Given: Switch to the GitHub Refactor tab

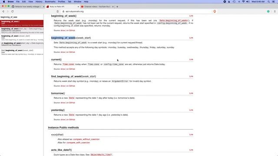Looking at the screenshot, I should [28, 6].
